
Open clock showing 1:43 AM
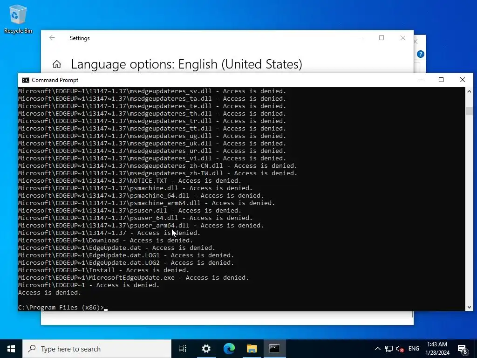tap(437, 349)
